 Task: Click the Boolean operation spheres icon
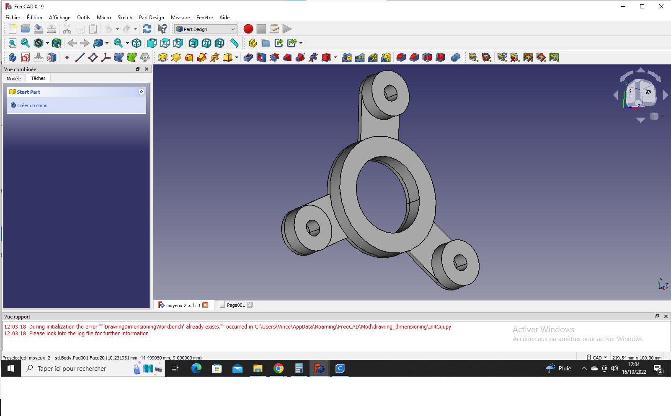pos(456,57)
